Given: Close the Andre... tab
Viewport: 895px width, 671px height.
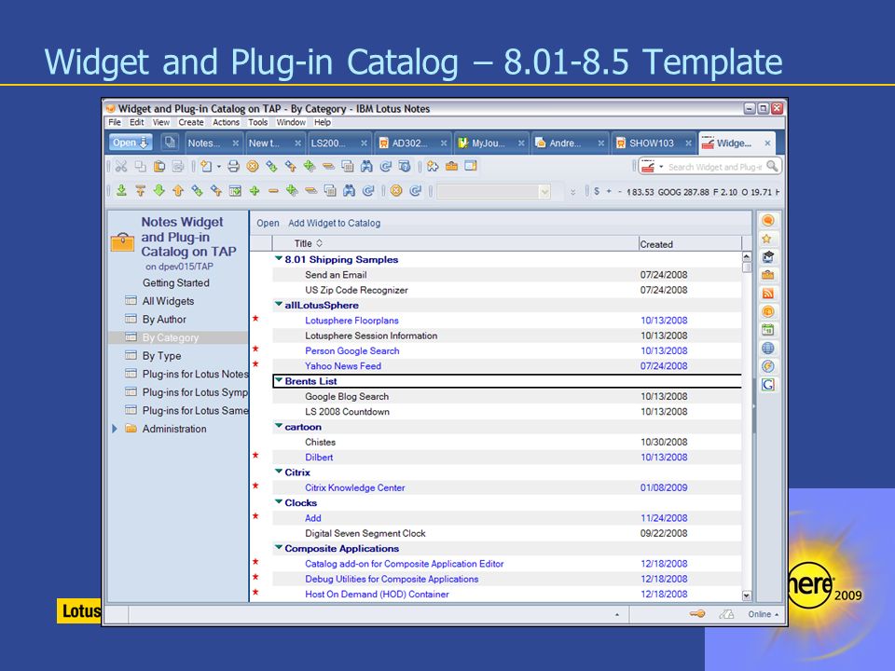Looking at the screenshot, I should (x=601, y=144).
